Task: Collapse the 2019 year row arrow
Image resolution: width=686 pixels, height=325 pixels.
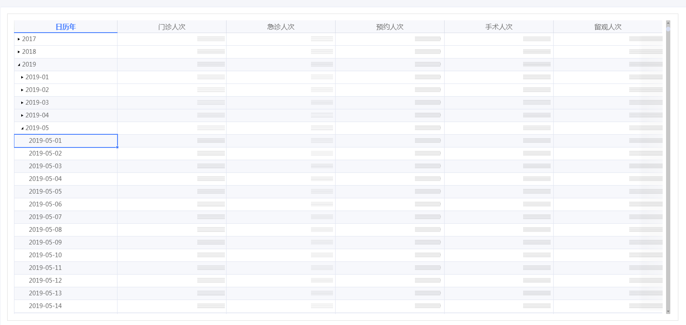Action: [x=19, y=64]
